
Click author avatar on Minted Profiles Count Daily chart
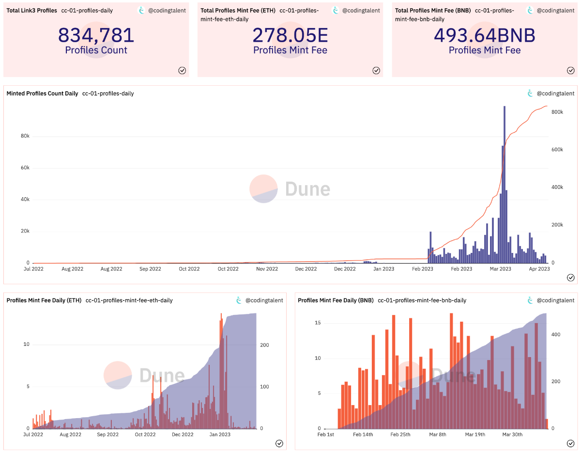tap(530, 94)
